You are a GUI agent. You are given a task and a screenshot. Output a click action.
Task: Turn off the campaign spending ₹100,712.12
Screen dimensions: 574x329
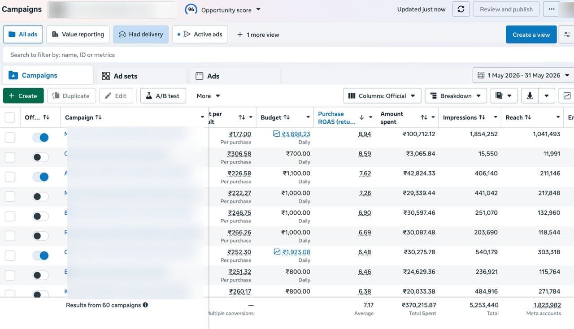[x=41, y=138]
